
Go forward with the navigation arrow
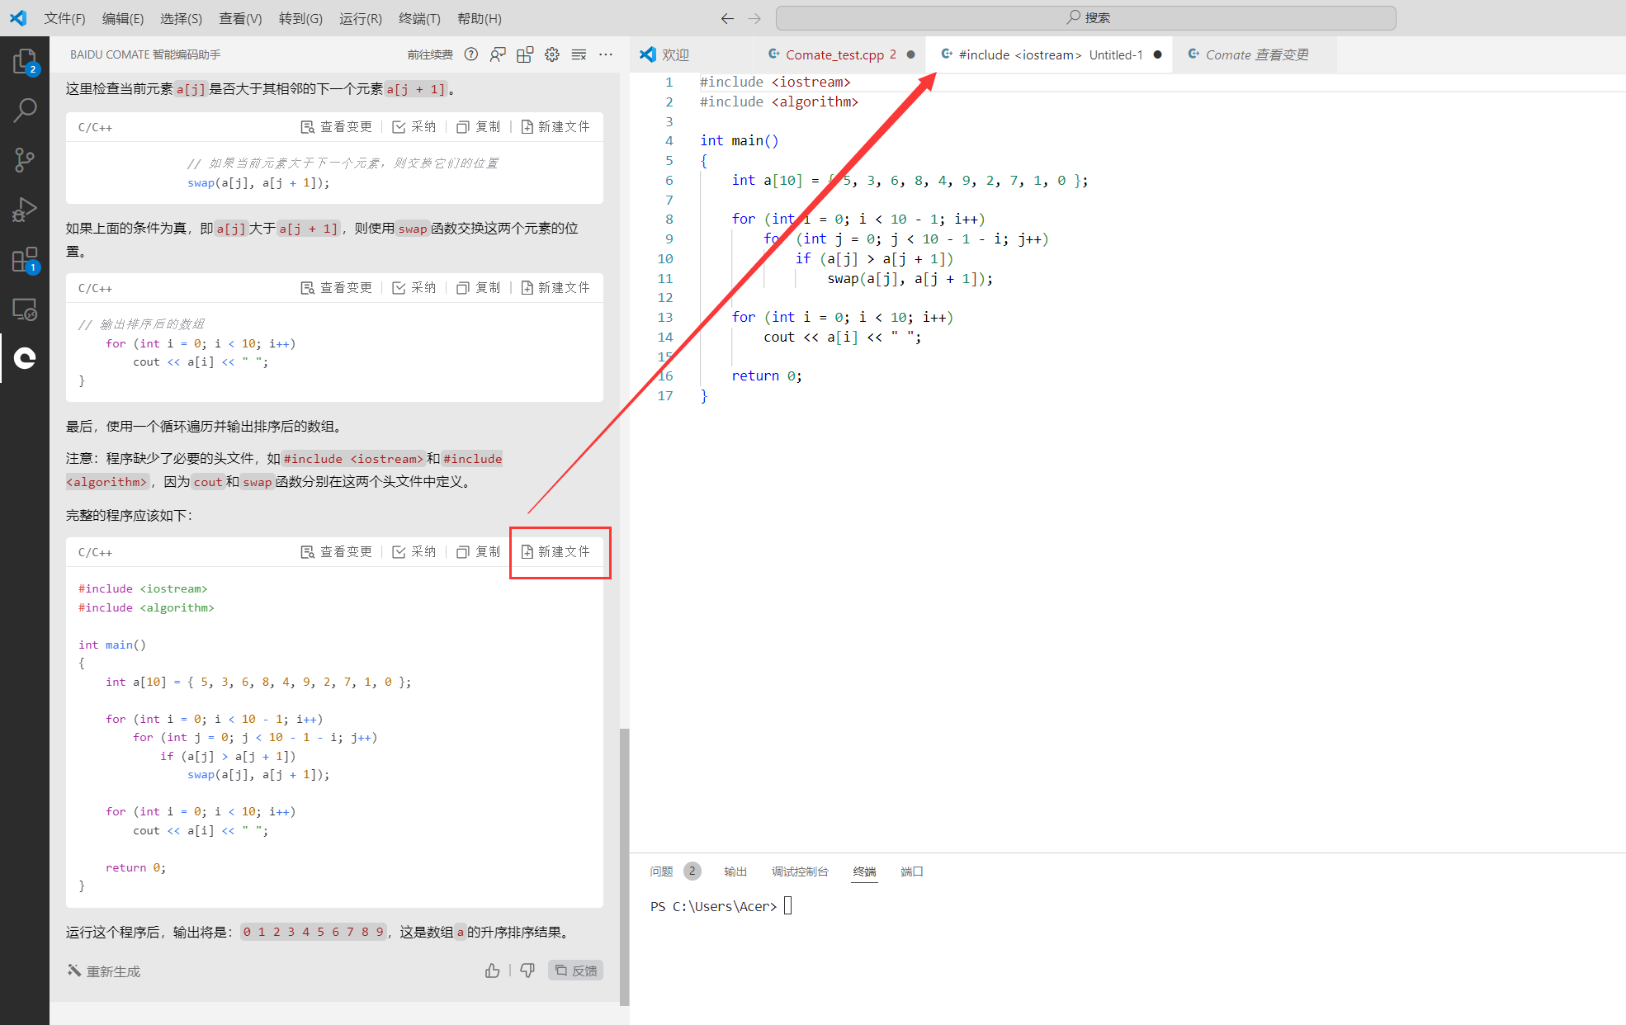pos(754,18)
